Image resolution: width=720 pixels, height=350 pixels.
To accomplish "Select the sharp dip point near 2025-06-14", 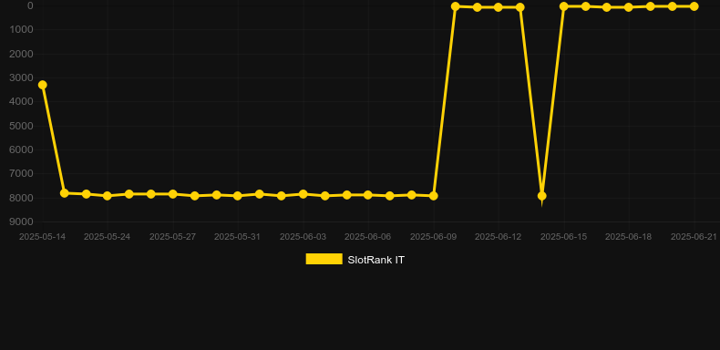I will pos(542,196).
